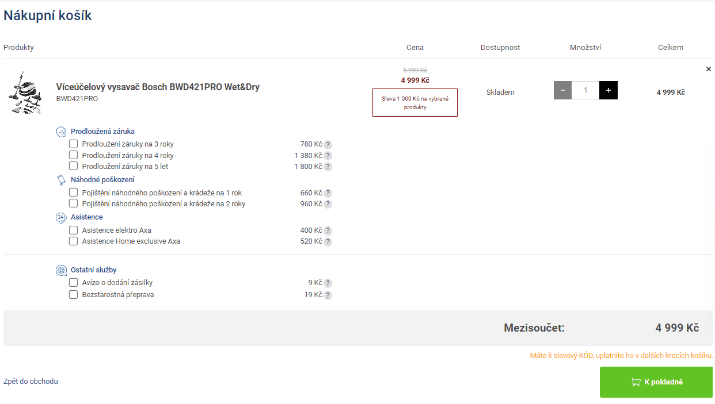Remove the Bosch vacuum from cart
The width and height of the screenshot is (715, 404).
click(709, 69)
